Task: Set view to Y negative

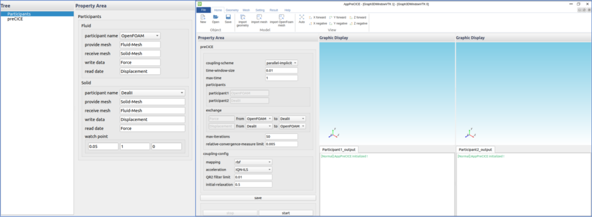Action: (x=338, y=24)
